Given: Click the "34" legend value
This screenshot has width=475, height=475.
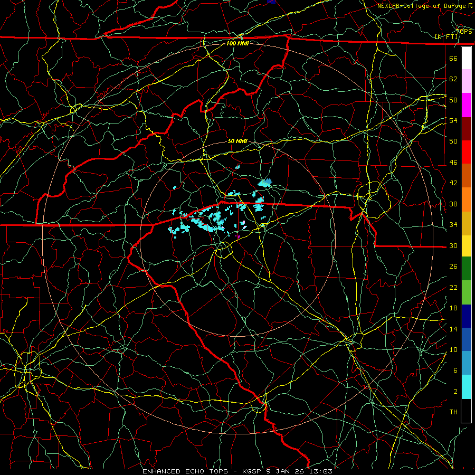Looking at the screenshot, I should [453, 225].
